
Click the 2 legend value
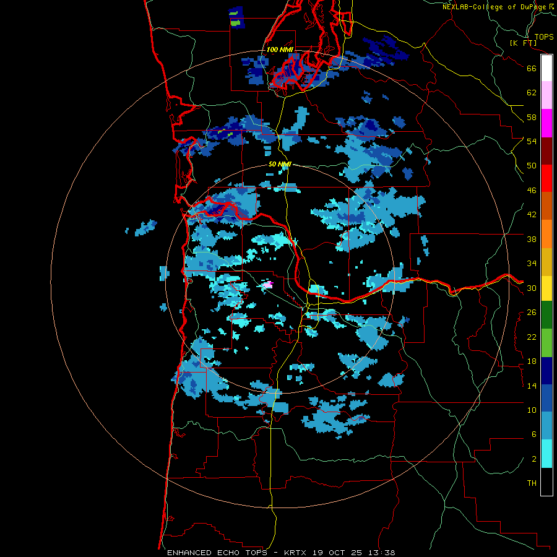tap(533, 459)
